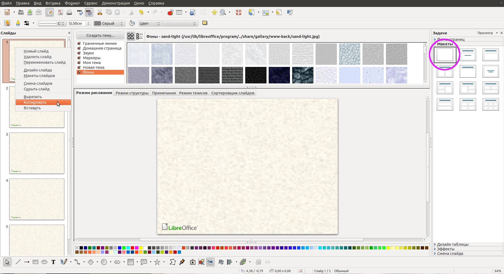
Task: Choose Копировать in the context menu
Action: [x=35, y=102]
